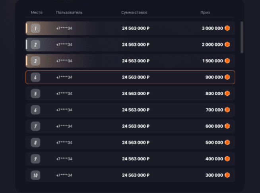Click the rank 10 place badge
The height and width of the screenshot is (193, 260).
click(x=35, y=175)
